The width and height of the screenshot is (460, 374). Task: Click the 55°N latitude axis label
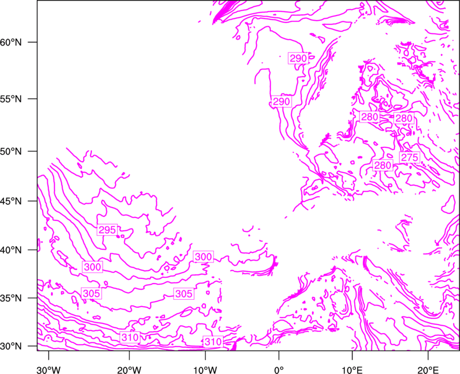pos(11,99)
